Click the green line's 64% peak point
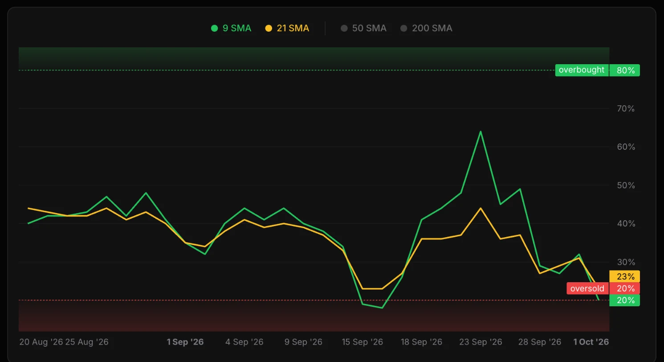 (481, 132)
